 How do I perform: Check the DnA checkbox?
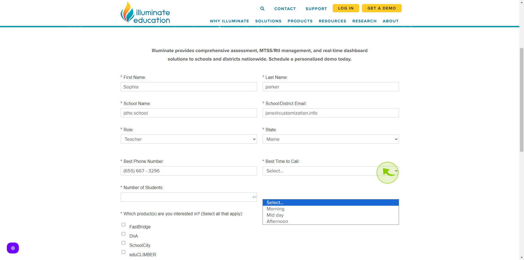123,234
